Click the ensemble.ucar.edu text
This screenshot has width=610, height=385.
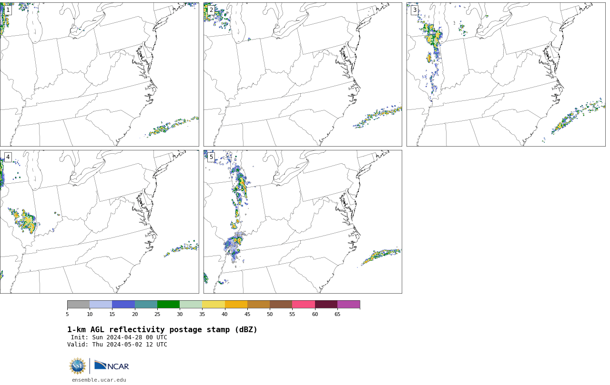point(99,380)
